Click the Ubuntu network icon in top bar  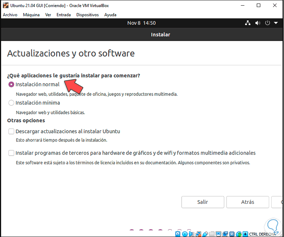click(248, 23)
